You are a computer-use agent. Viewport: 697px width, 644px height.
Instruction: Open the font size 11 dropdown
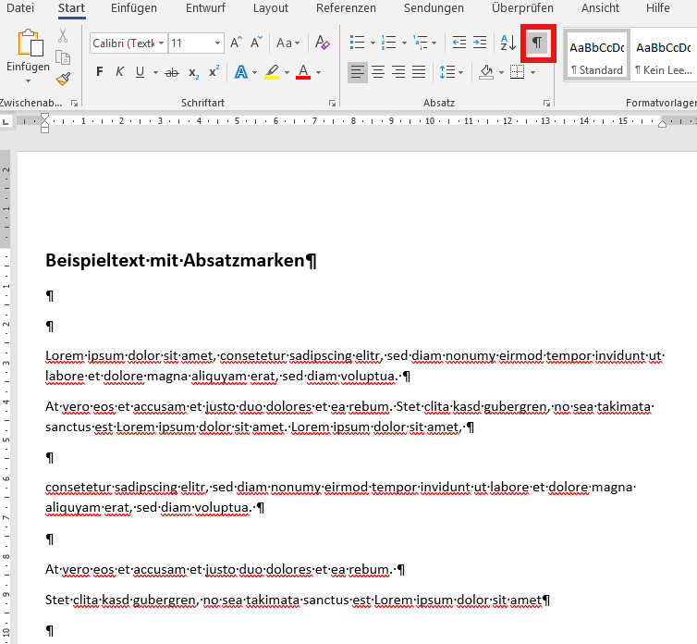coord(218,43)
